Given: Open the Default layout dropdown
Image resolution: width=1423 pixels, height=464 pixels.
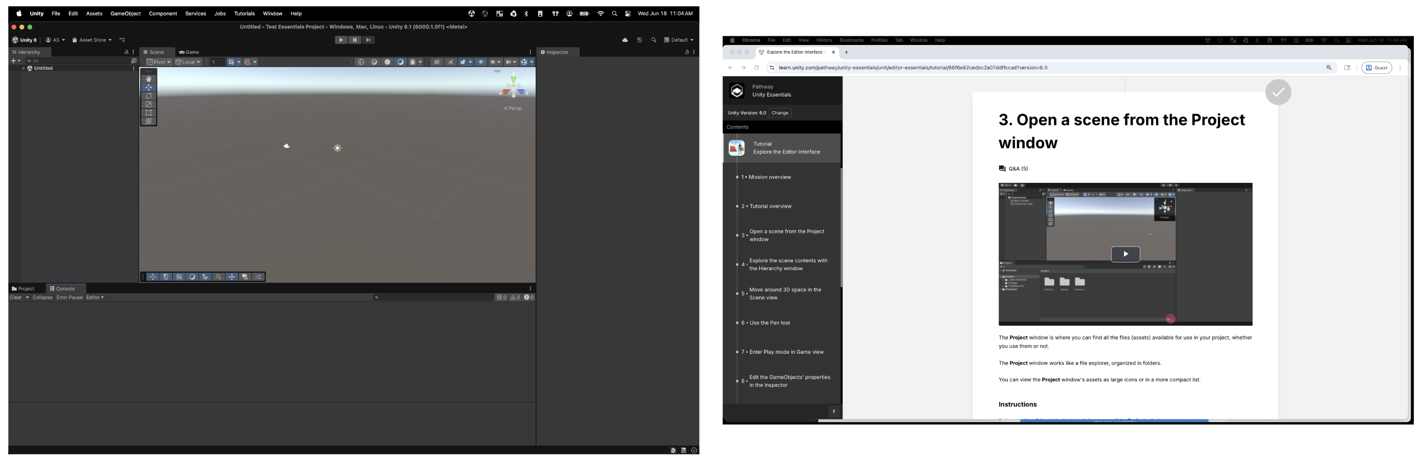Looking at the screenshot, I should pos(679,40).
